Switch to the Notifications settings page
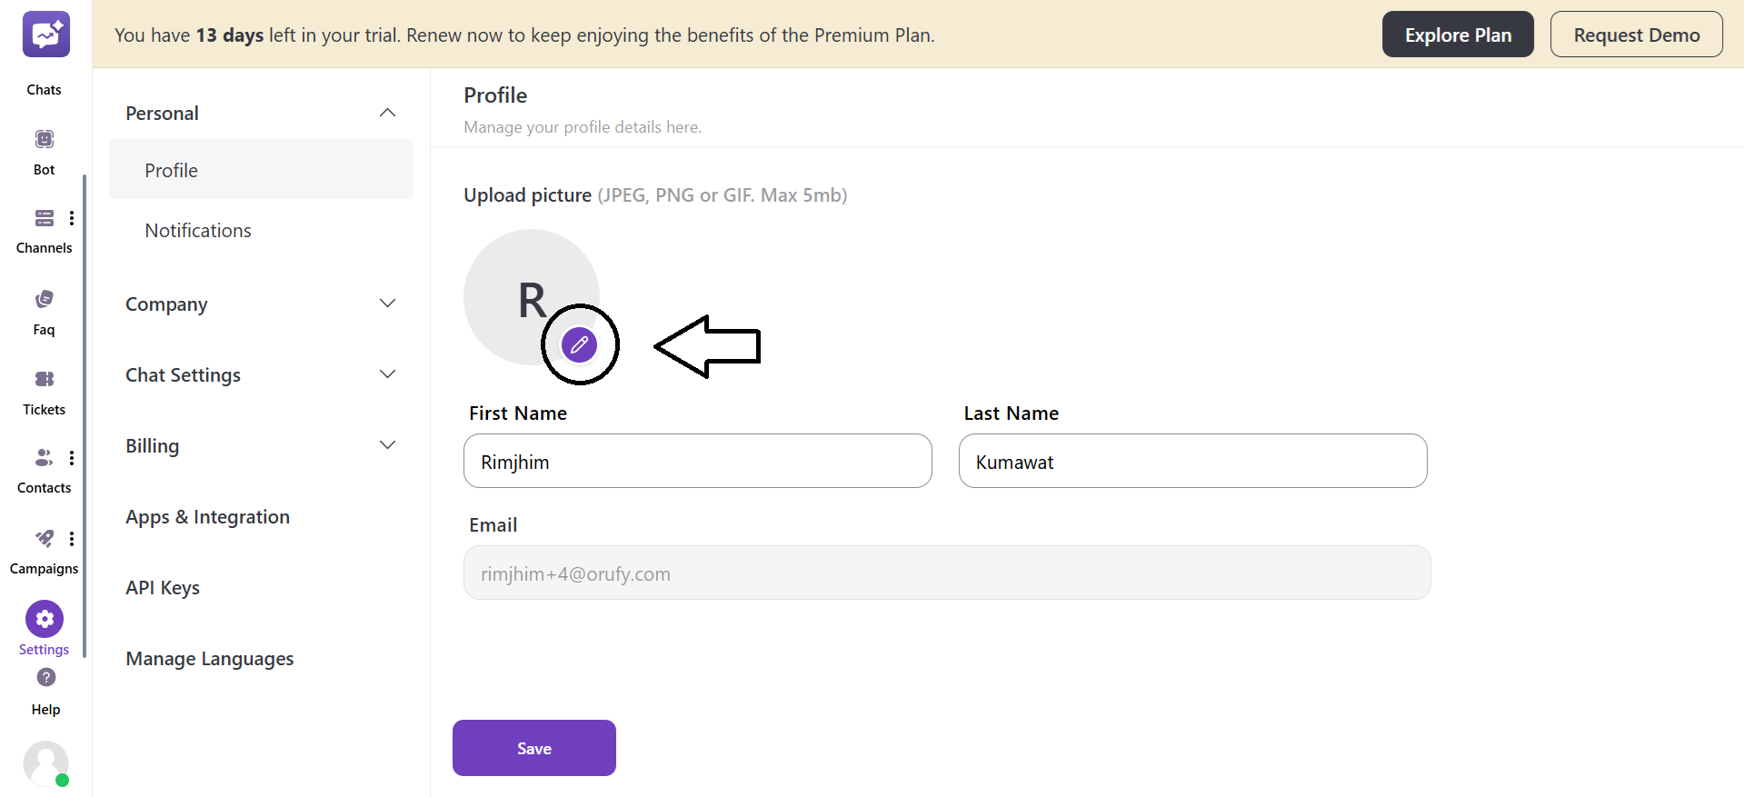Image resolution: width=1744 pixels, height=797 pixels. pos(197,230)
